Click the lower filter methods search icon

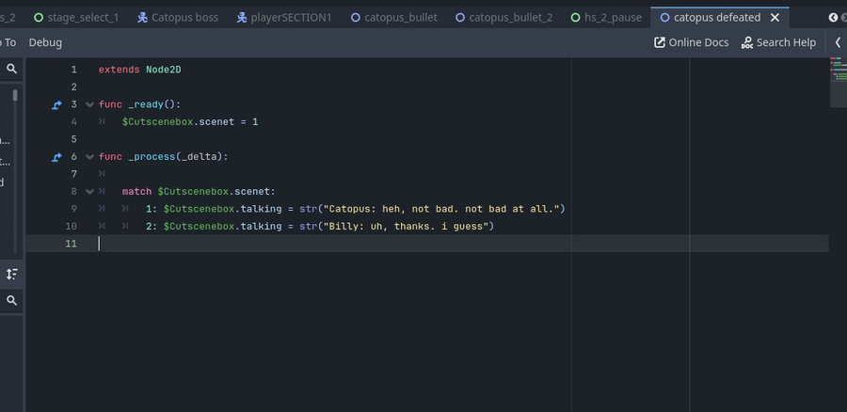[12, 300]
